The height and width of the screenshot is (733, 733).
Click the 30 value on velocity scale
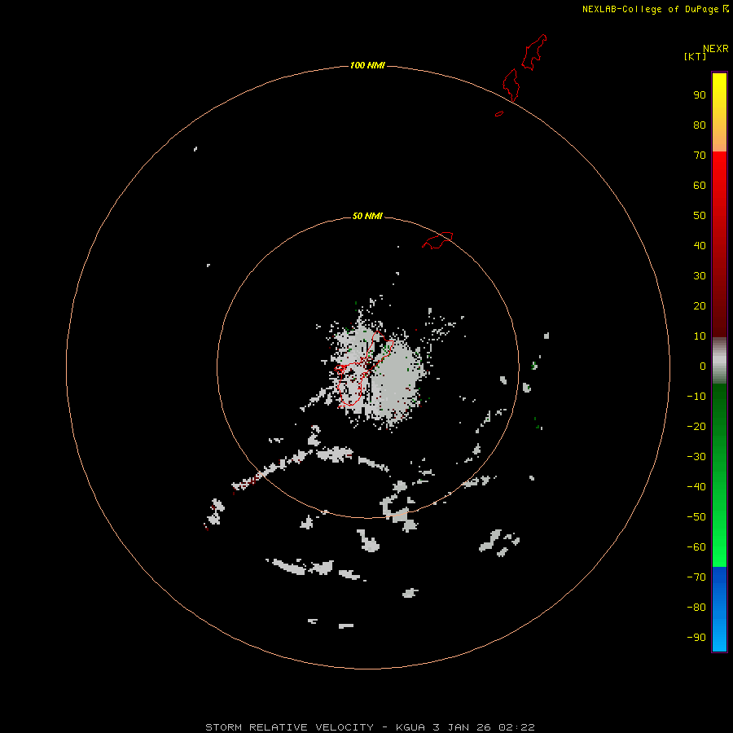pyautogui.click(x=700, y=276)
